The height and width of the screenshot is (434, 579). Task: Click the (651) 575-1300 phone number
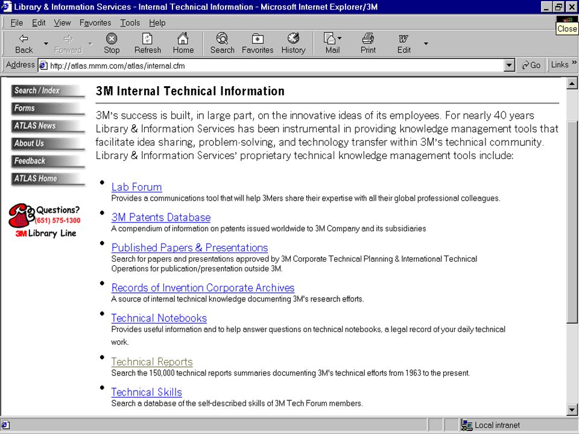pos(58,221)
